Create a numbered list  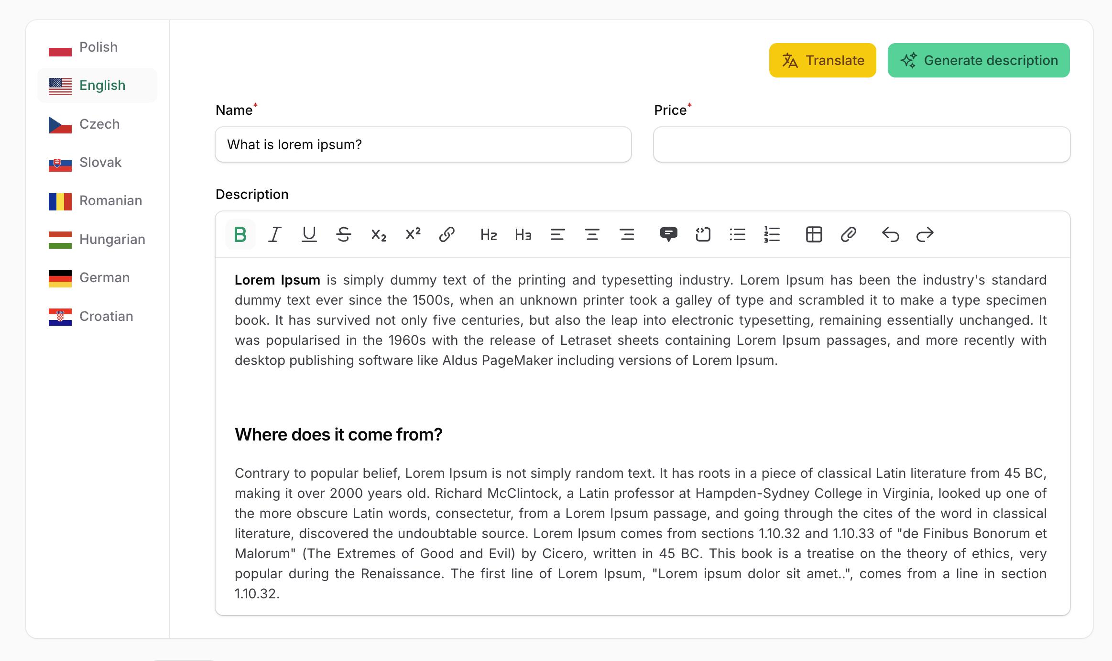(x=772, y=234)
